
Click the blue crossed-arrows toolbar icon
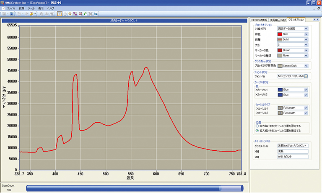pyautogui.click(x=96, y=14)
